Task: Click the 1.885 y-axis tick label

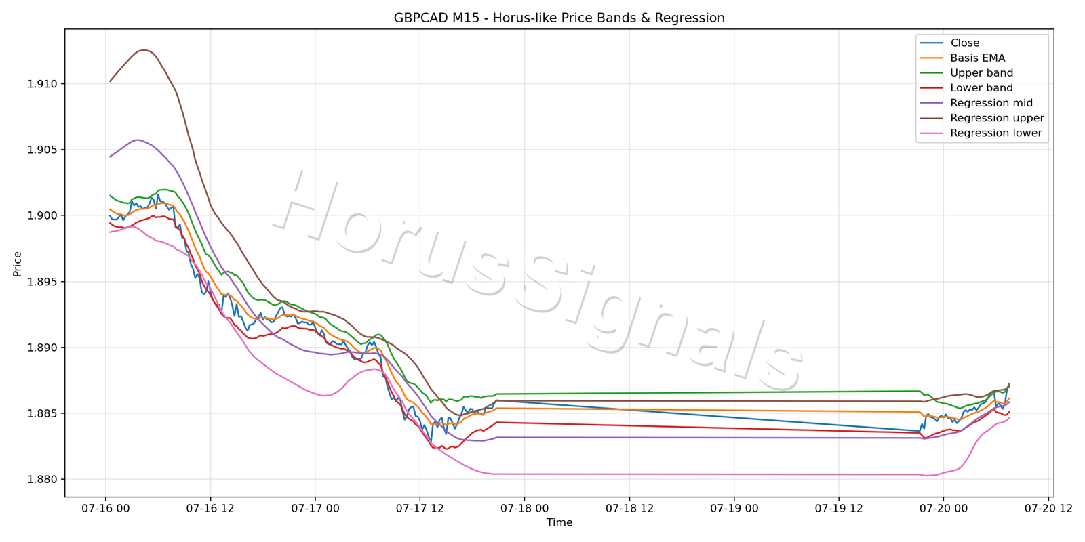Action: coord(42,413)
